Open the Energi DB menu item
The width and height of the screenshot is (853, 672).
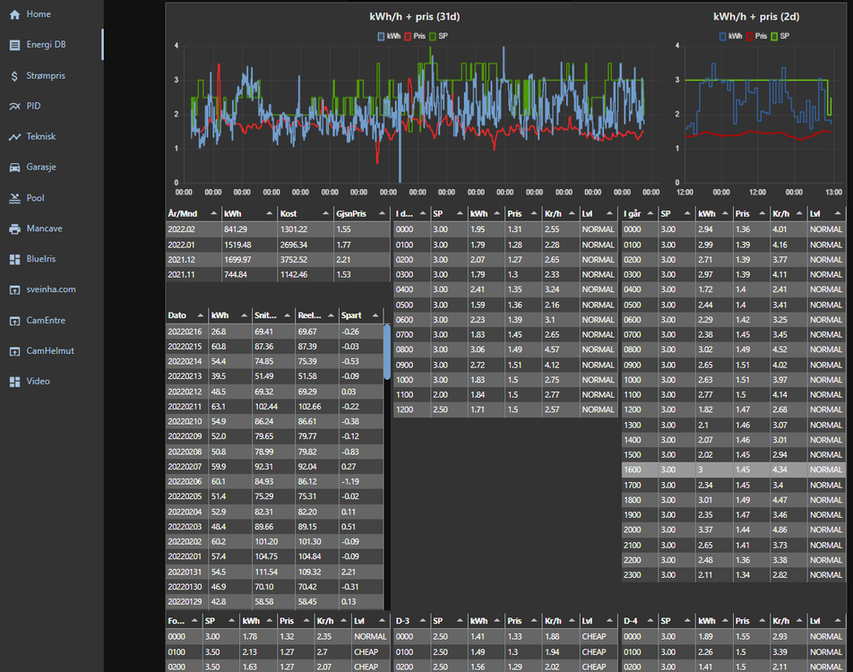45,45
